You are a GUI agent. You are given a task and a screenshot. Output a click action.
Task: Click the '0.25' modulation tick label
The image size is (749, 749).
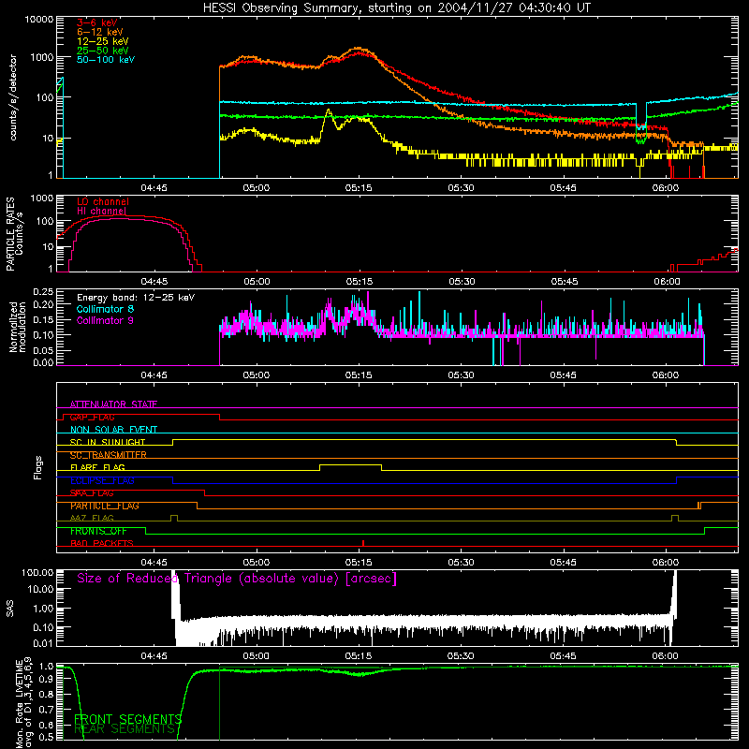(x=43, y=292)
